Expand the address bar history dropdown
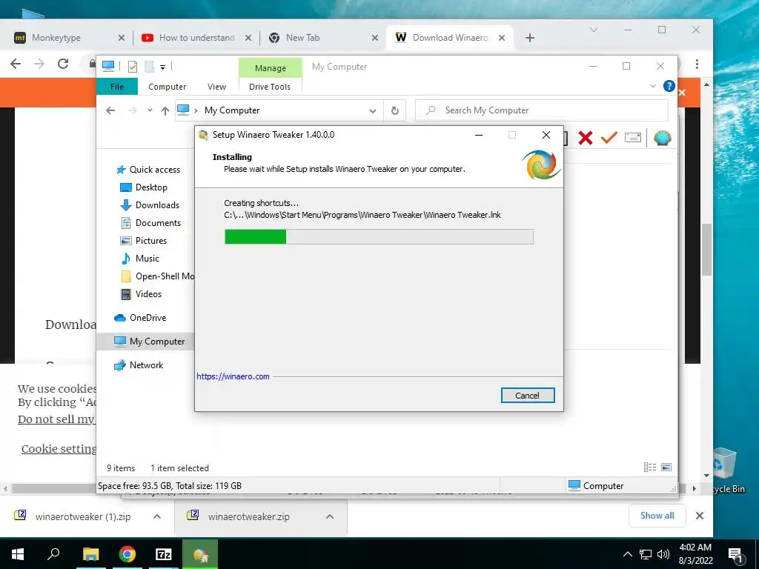This screenshot has height=569, width=759. point(372,111)
